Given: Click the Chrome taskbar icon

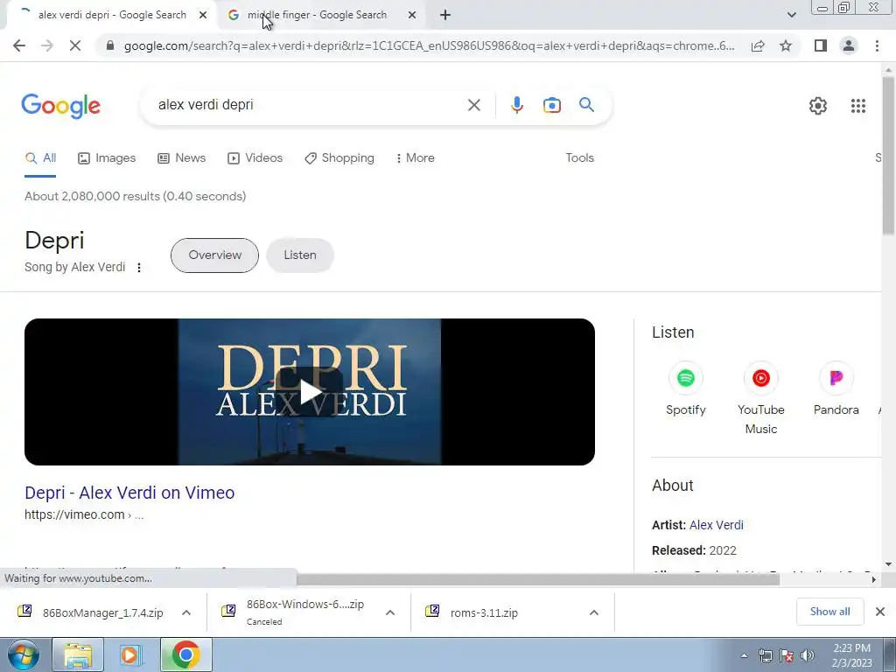Looking at the screenshot, I should click(185, 654).
